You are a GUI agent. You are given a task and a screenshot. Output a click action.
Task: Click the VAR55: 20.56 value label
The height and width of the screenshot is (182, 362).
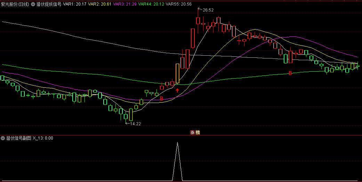pyautogui.click(x=179, y=4)
